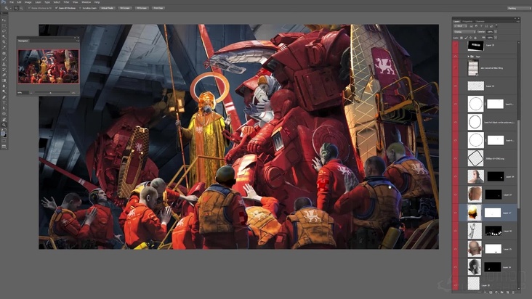Click the create new group folder icon

[x=501, y=292]
